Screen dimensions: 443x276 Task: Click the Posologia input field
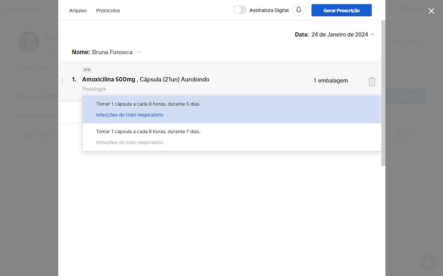pos(94,89)
